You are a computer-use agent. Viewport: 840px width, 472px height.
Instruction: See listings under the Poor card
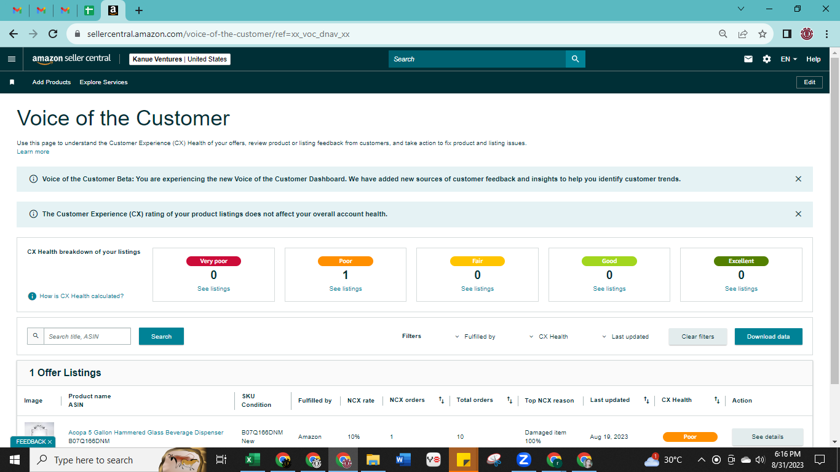click(346, 289)
